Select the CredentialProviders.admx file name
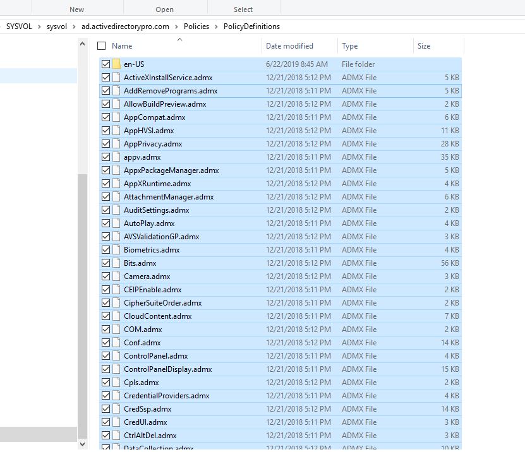This screenshot has height=452, width=525. [166, 395]
